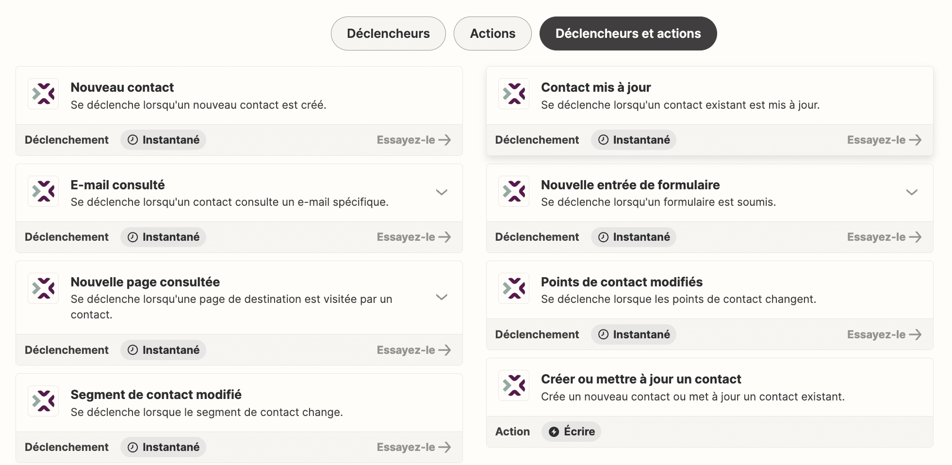This screenshot has height=465, width=952.
Task: Click Essayez-le for Segment de contact modifié
Action: point(413,447)
